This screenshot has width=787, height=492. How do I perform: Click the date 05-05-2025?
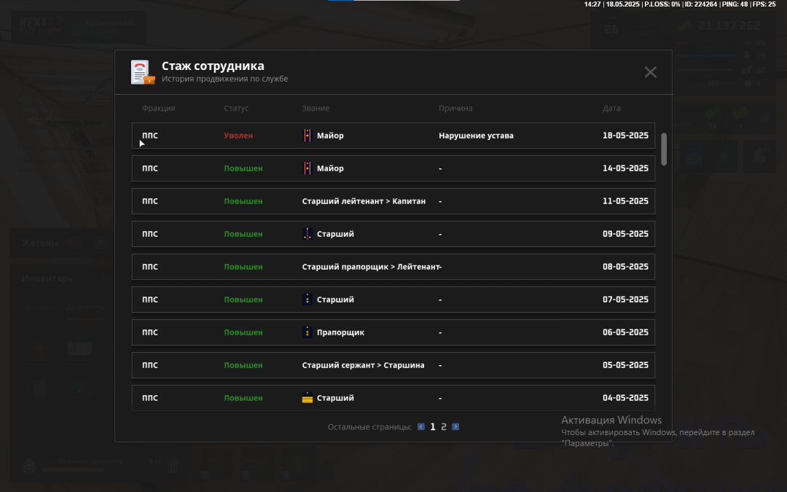[x=625, y=365]
